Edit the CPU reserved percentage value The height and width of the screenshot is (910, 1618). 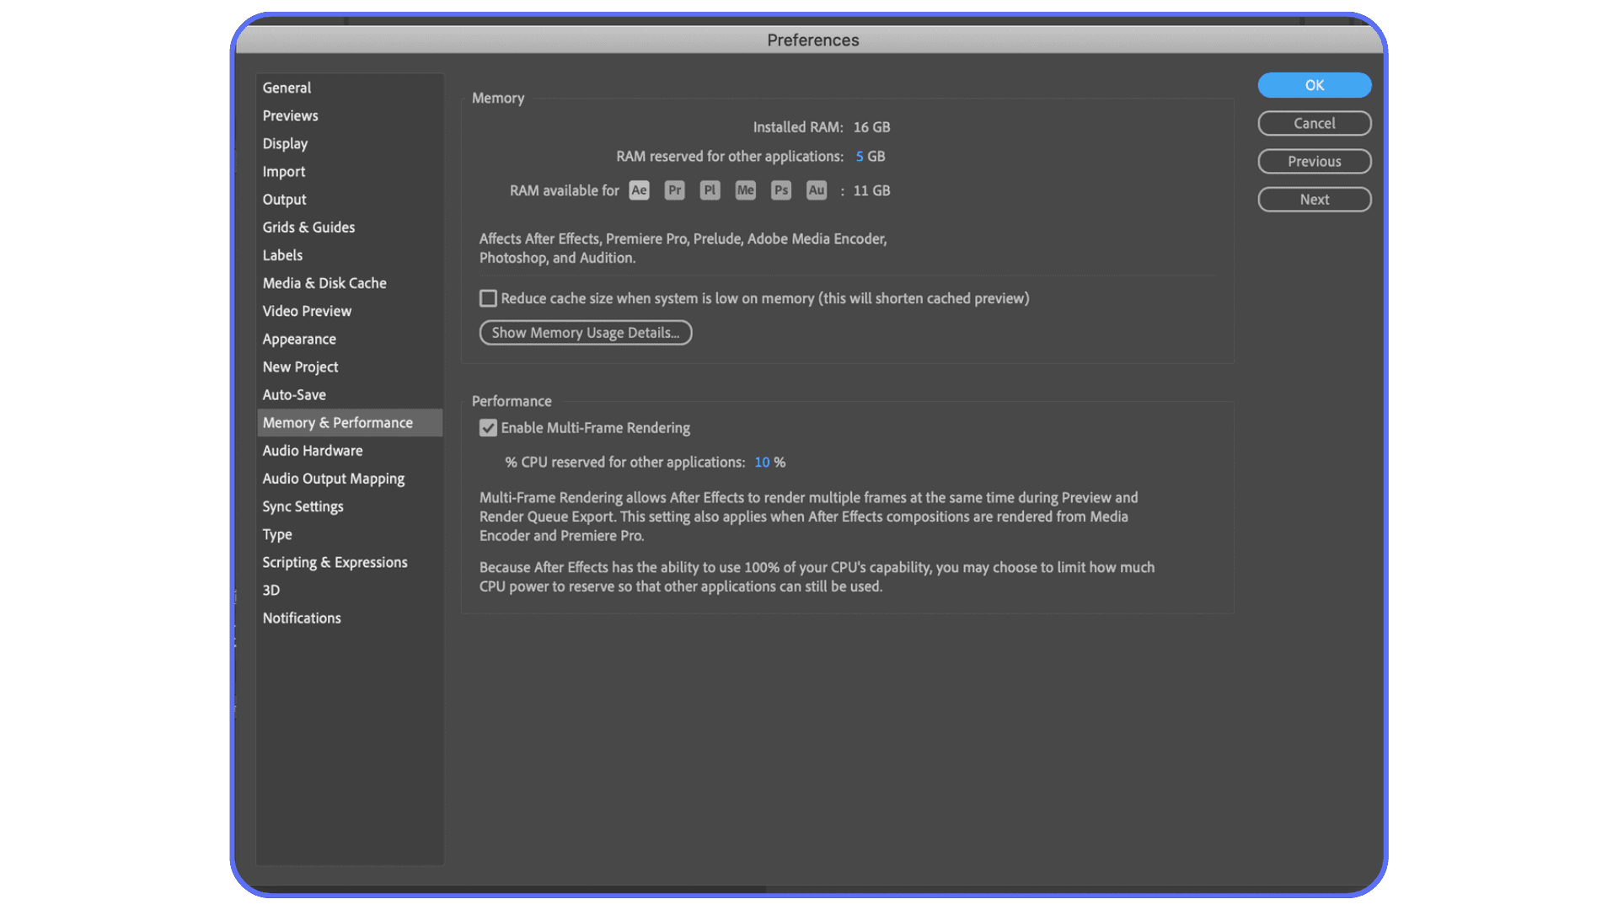[763, 462]
